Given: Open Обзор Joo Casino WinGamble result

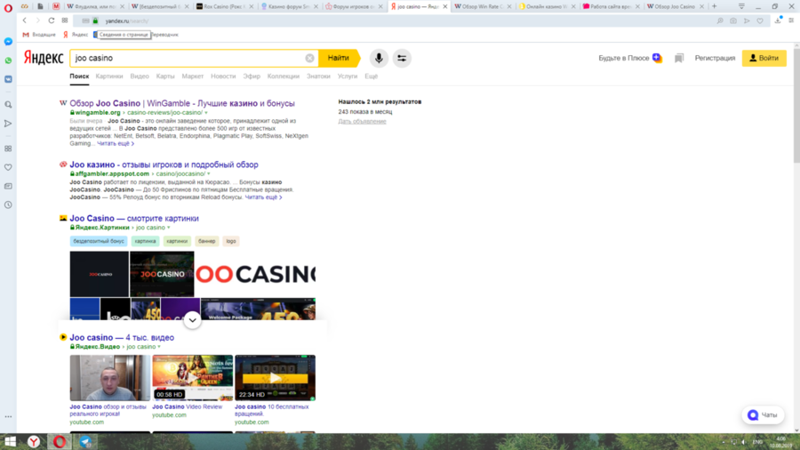Looking at the screenshot, I should 182,103.
